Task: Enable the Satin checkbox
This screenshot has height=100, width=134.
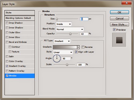Action: point(7,56)
